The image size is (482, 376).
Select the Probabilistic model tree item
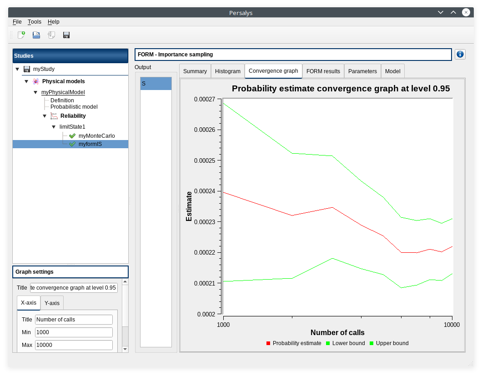(x=74, y=107)
